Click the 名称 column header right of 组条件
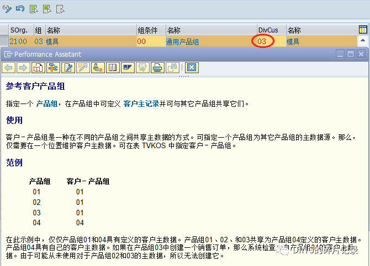The image size is (370, 266). pyautogui.click(x=211, y=30)
